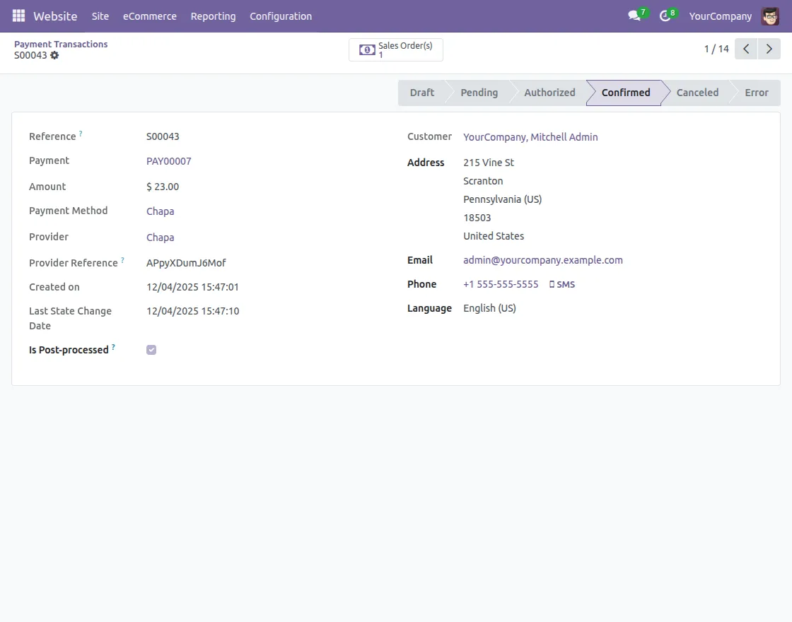
Task: Open the user menu via the avatar
Action: click(770, 16)
